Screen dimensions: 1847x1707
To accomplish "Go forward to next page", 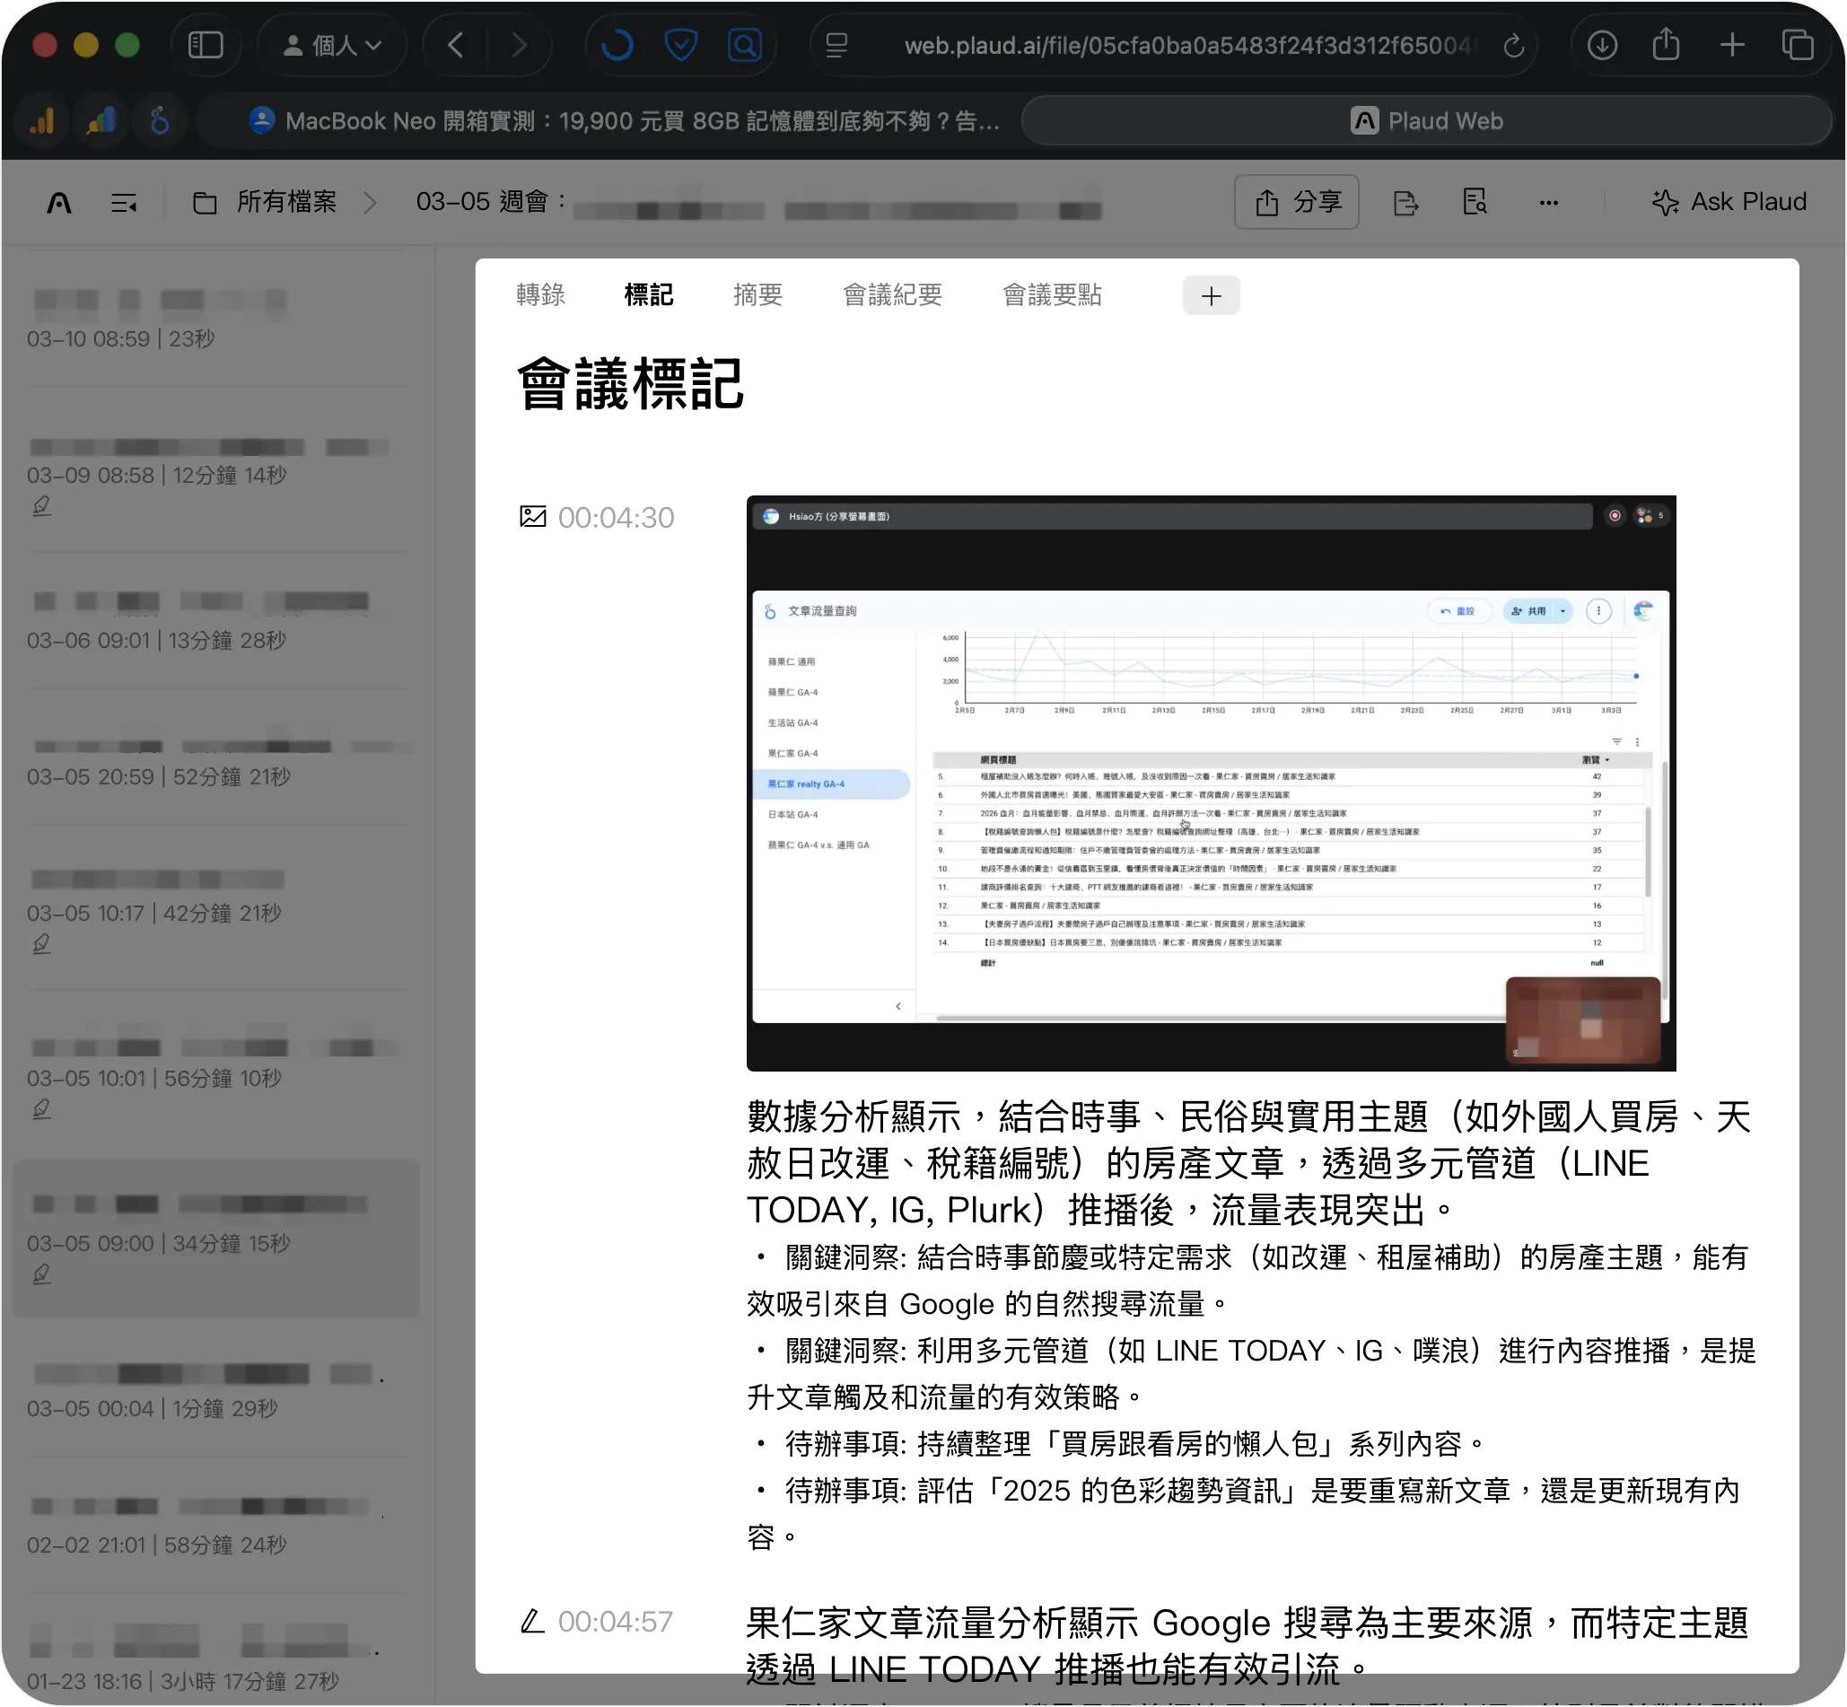I will click(x=519, y=44).
